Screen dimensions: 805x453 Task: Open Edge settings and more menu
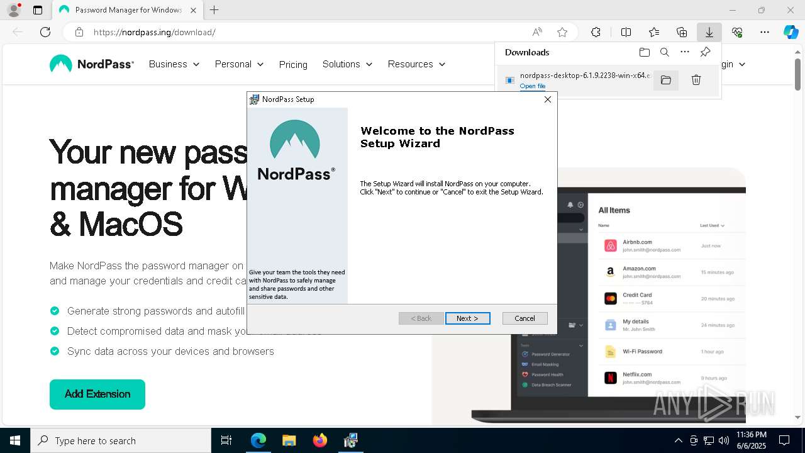pos(765,32)
